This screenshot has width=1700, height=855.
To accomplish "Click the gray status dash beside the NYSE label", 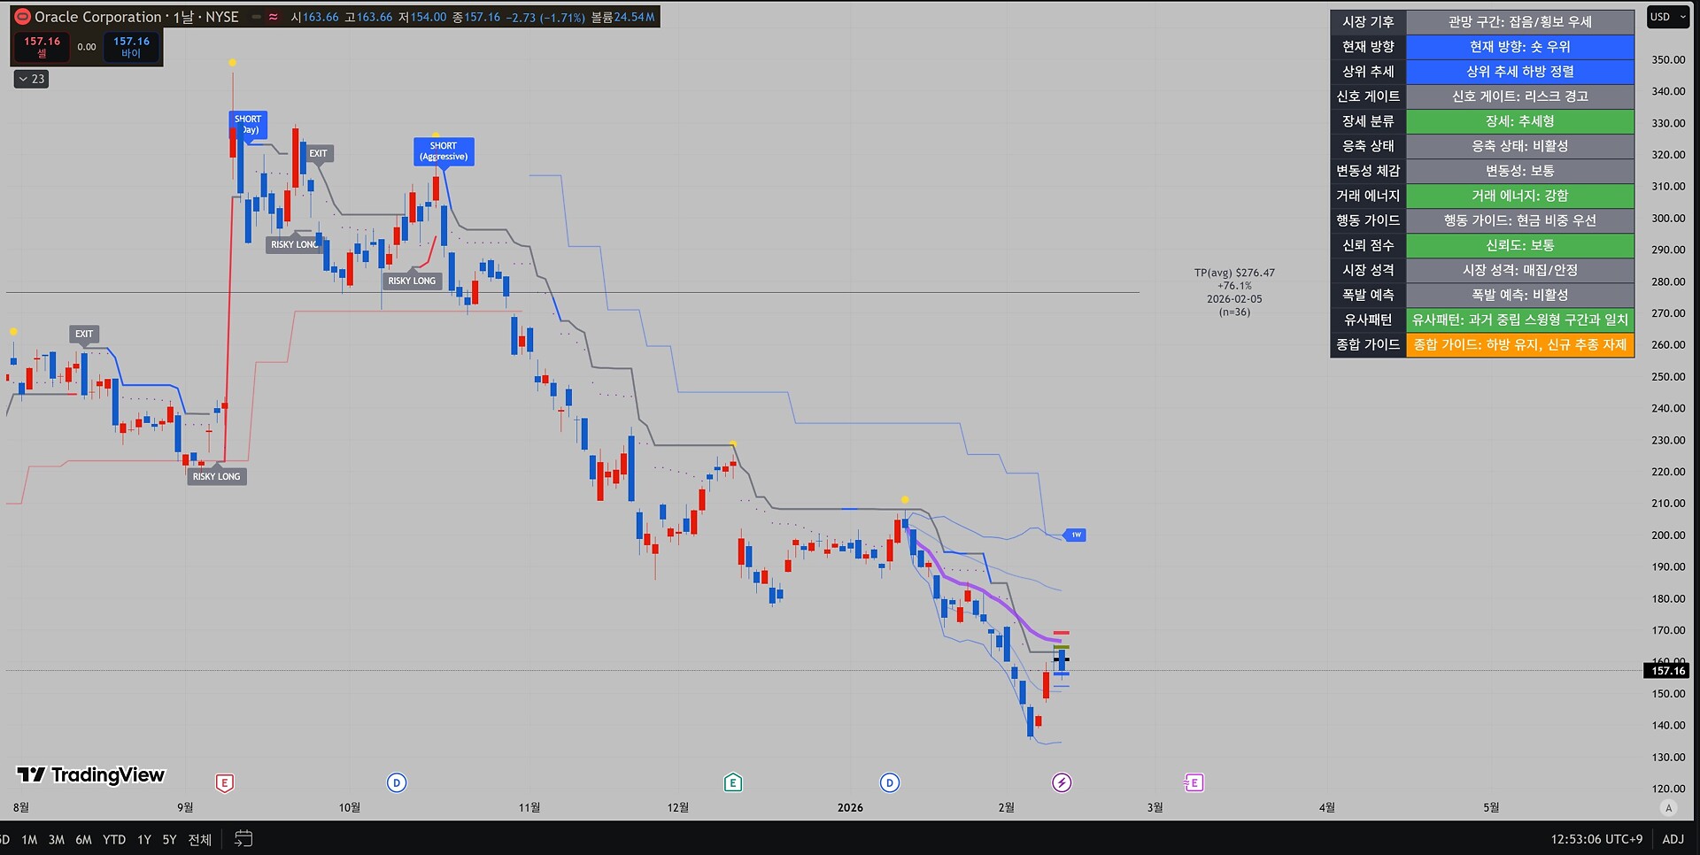I will pos(256,17).
